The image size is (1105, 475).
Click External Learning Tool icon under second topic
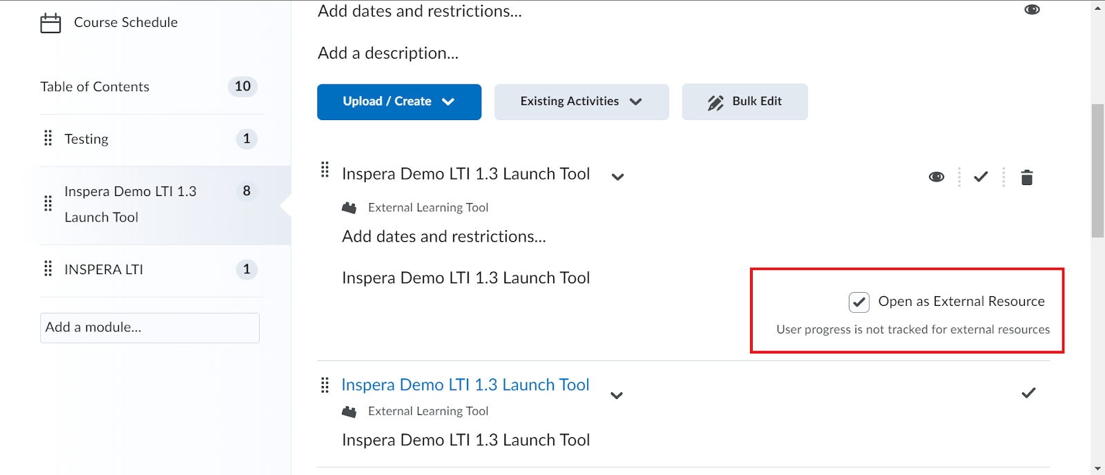[349, 411]
